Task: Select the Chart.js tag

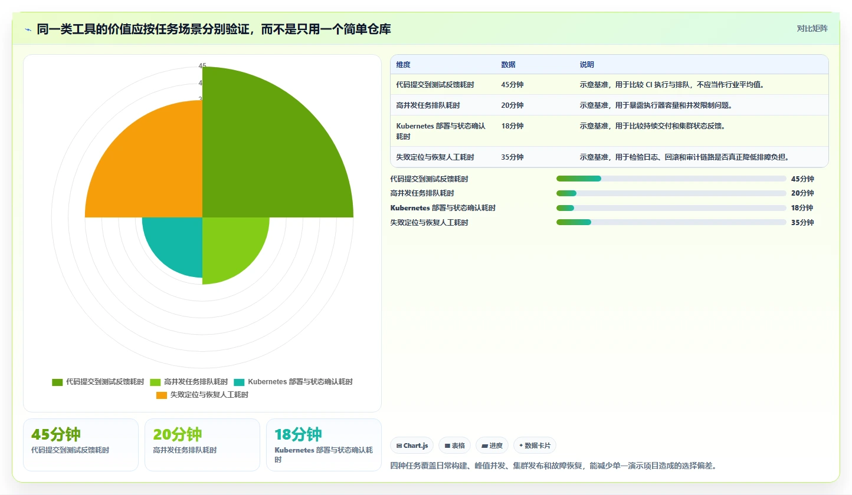Action: coord(412,445)
